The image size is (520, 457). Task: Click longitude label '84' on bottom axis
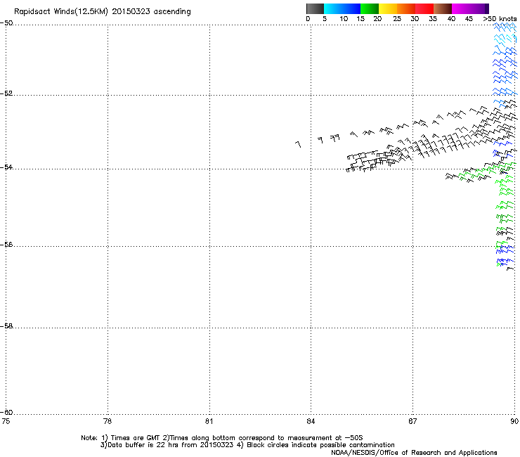[311, 421]
